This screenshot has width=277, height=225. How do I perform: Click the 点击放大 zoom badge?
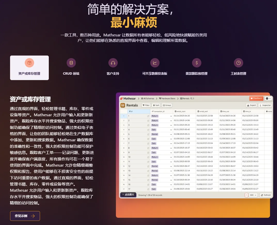pyautogui.click(x=128, y=195)
